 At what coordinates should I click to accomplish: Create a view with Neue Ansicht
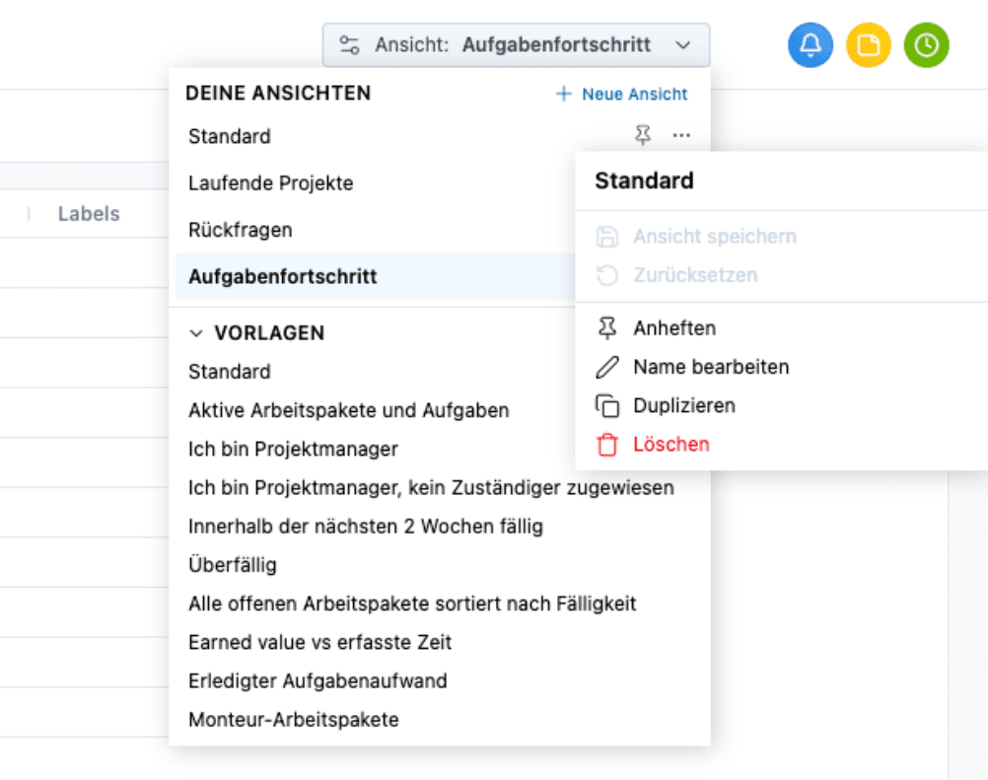click(x=622, y=94)
